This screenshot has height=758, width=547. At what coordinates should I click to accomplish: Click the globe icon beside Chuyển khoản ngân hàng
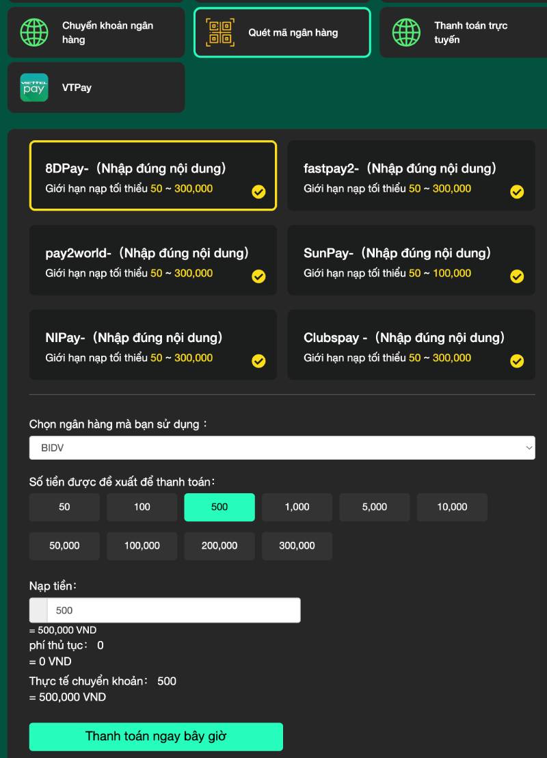tap(34, 32)
